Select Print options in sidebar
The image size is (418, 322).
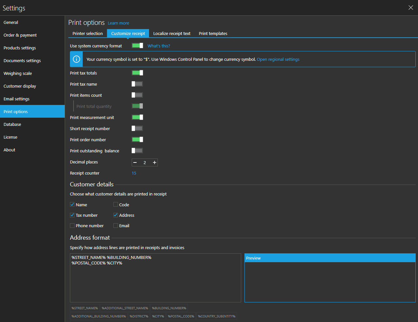pos(32,111)
